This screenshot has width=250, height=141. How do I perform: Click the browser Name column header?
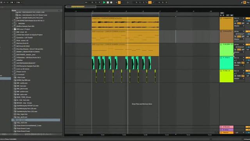[x=36, y=11]
